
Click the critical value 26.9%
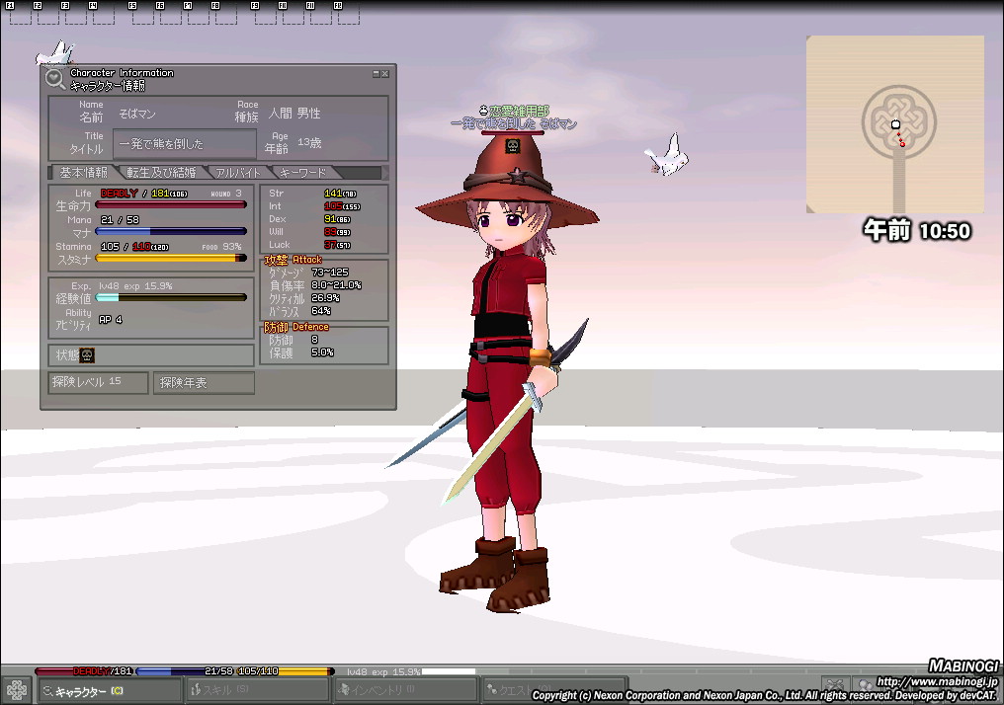click(325, 297)
